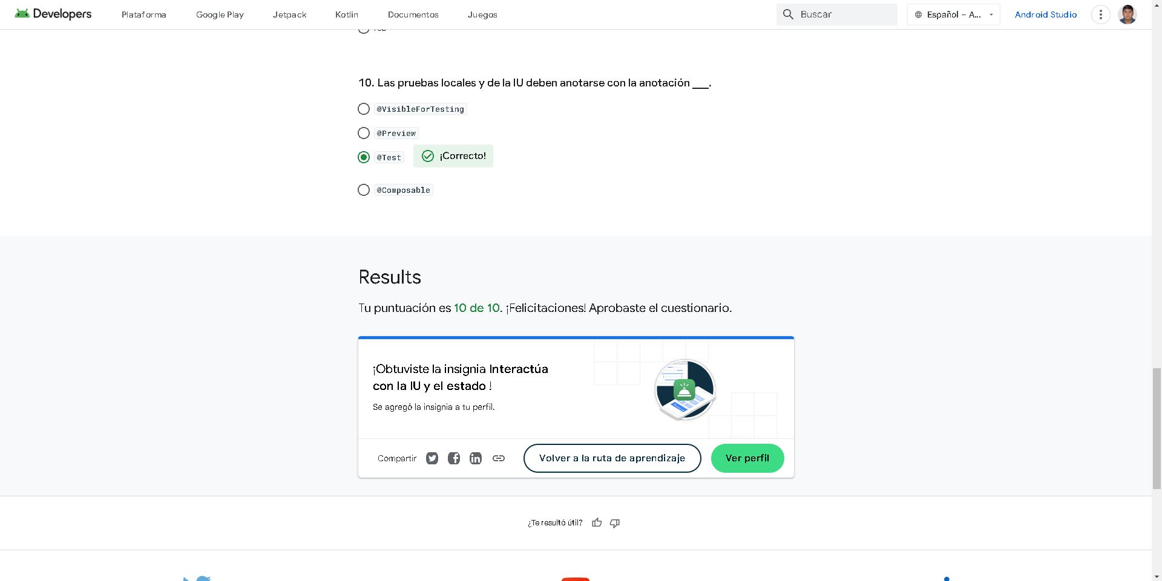The image size is (1162, 581).
Task: Click the thumbs down feedback icon
Action: pos(614,522)
